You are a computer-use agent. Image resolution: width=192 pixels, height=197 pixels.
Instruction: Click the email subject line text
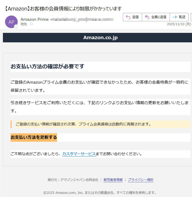(63, 9)
